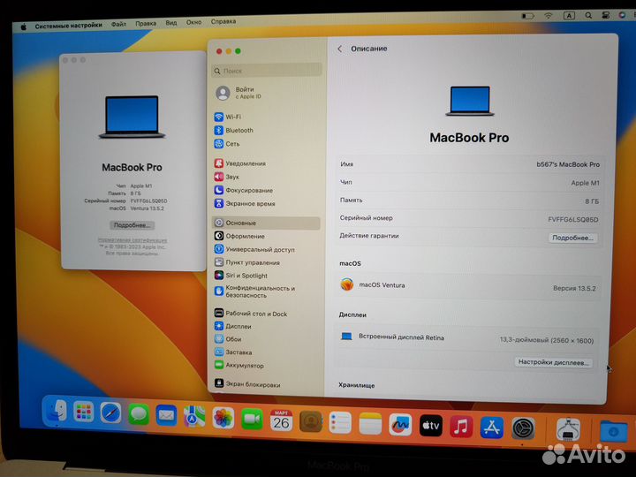The image size is (636, 477).
Task: Open Calendar showing 26 in Dock
Action: coord(281,420)
